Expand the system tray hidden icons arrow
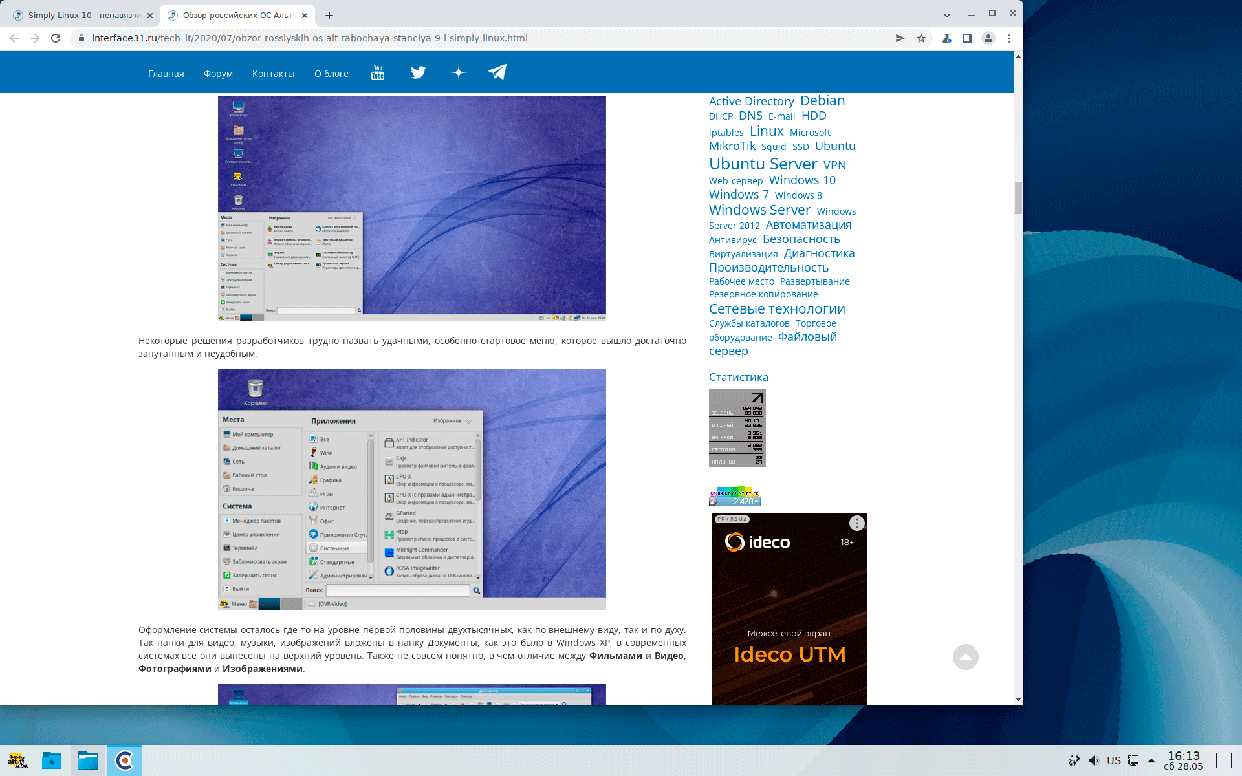This screenshot has width=1242, height=776. (1151, 760)
